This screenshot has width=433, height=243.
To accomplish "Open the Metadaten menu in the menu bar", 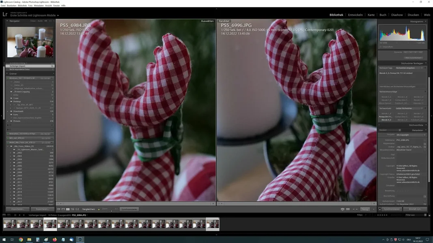I will (x=39, y=6).
